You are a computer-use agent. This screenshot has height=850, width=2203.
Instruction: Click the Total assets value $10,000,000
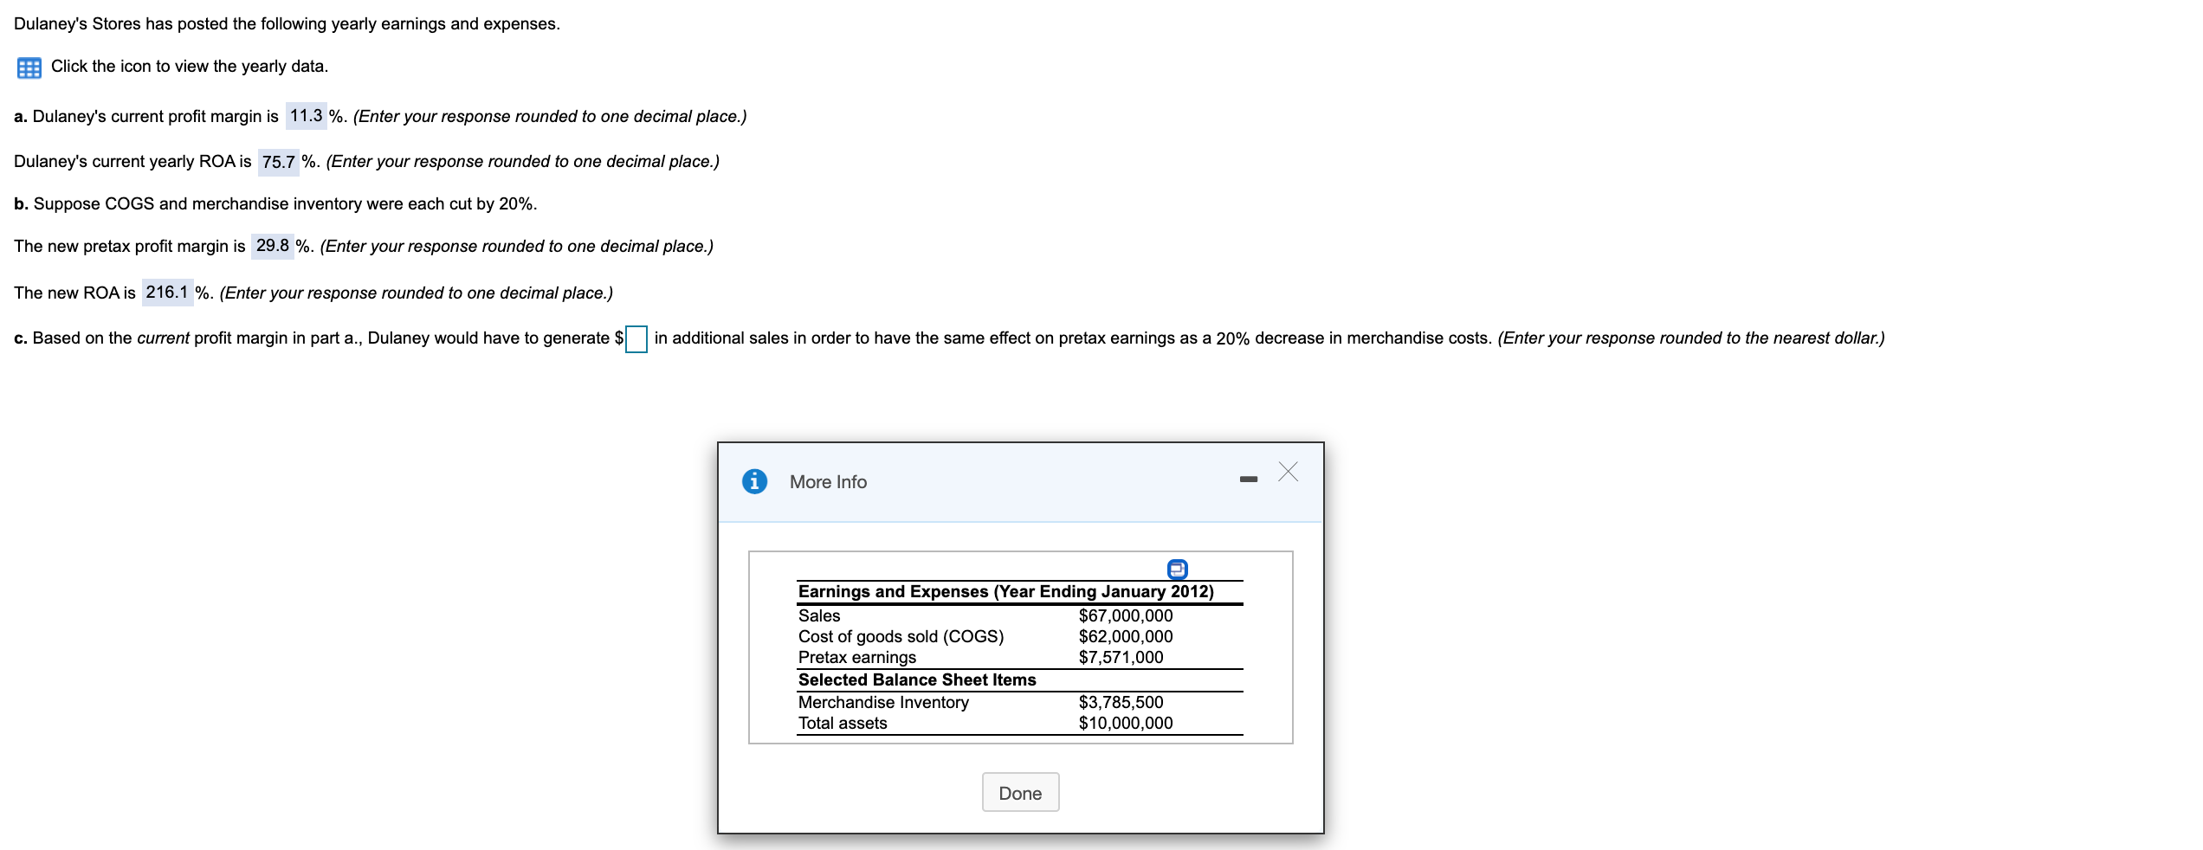pyautogui.click(x=1126, y=723)
